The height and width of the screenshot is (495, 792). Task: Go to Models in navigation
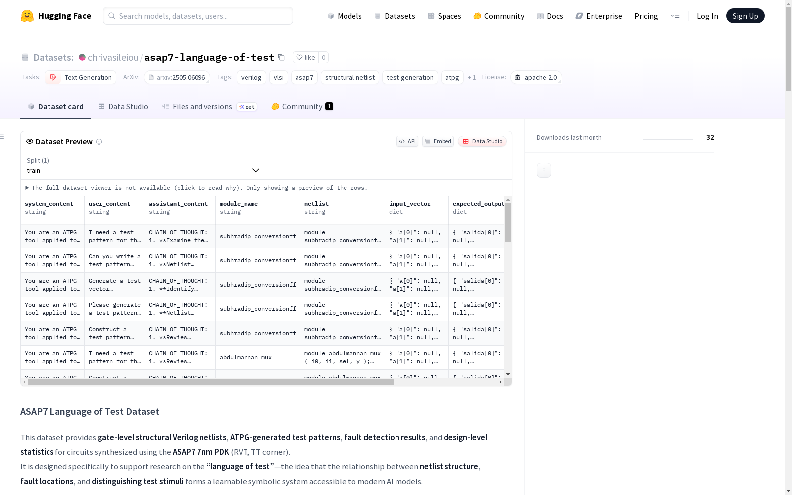pos(345,16)
